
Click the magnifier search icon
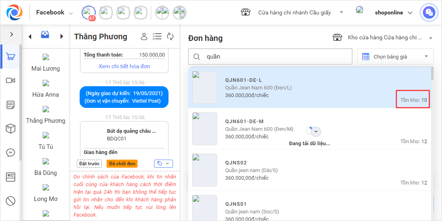197,57
